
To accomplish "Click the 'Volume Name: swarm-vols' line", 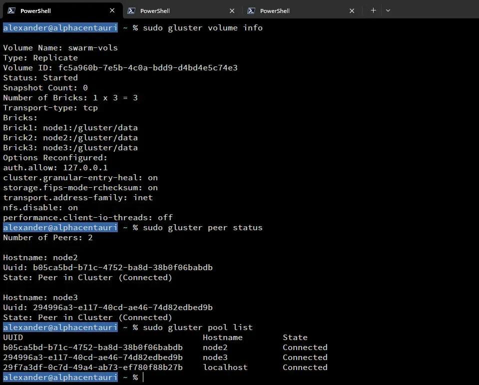I will 60,48.
